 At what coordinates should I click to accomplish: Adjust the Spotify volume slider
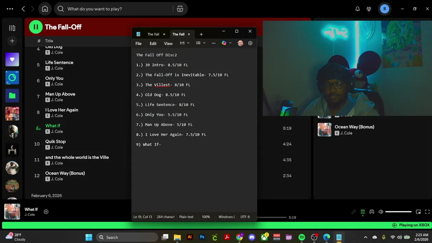click(399, 212)
